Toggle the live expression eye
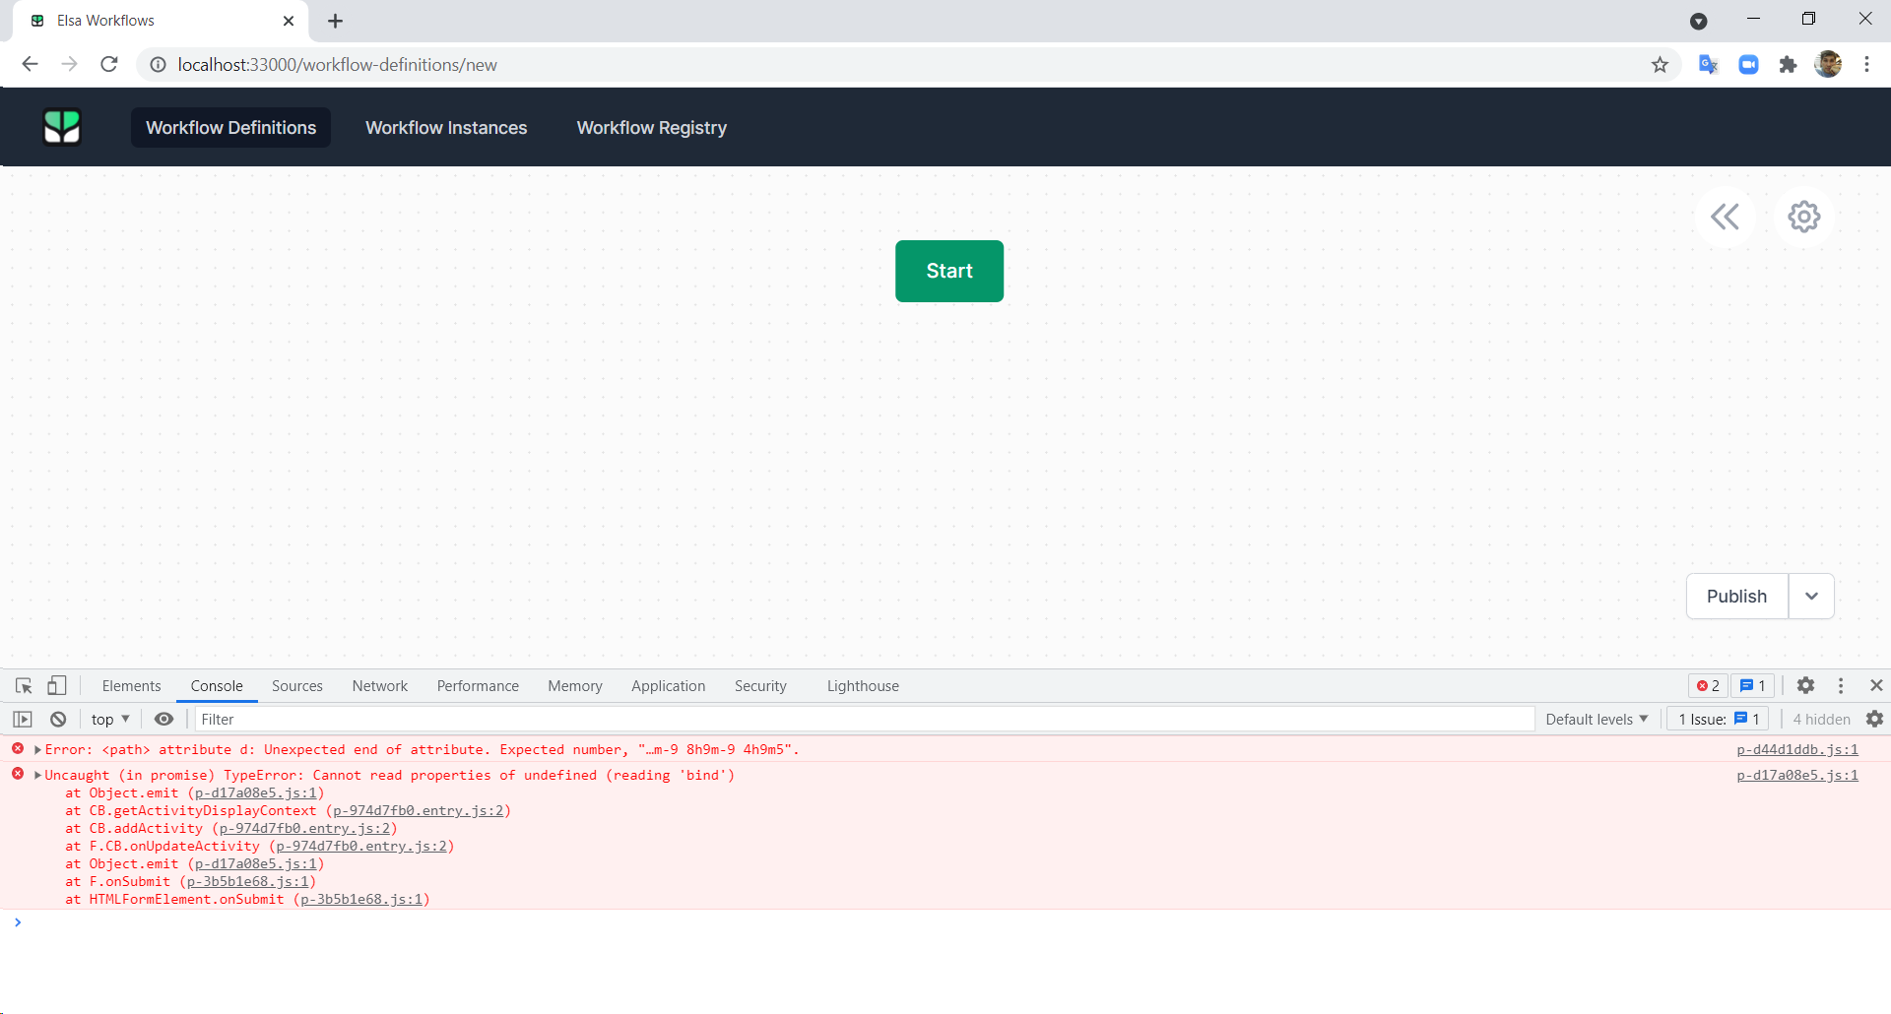The image size is (1891, 1014). coord(163,719)
